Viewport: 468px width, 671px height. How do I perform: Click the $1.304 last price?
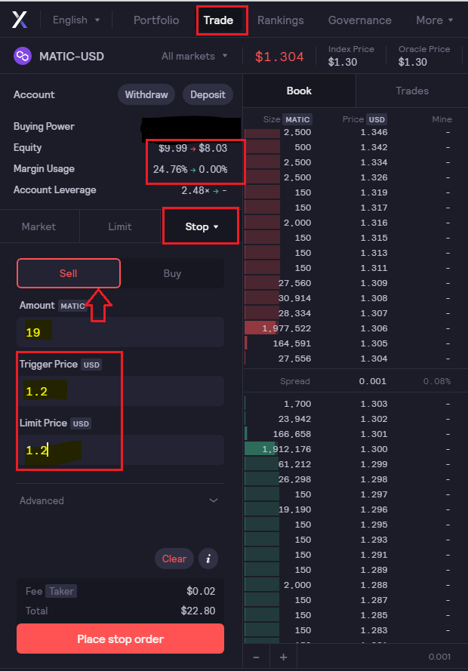(279, 57)
